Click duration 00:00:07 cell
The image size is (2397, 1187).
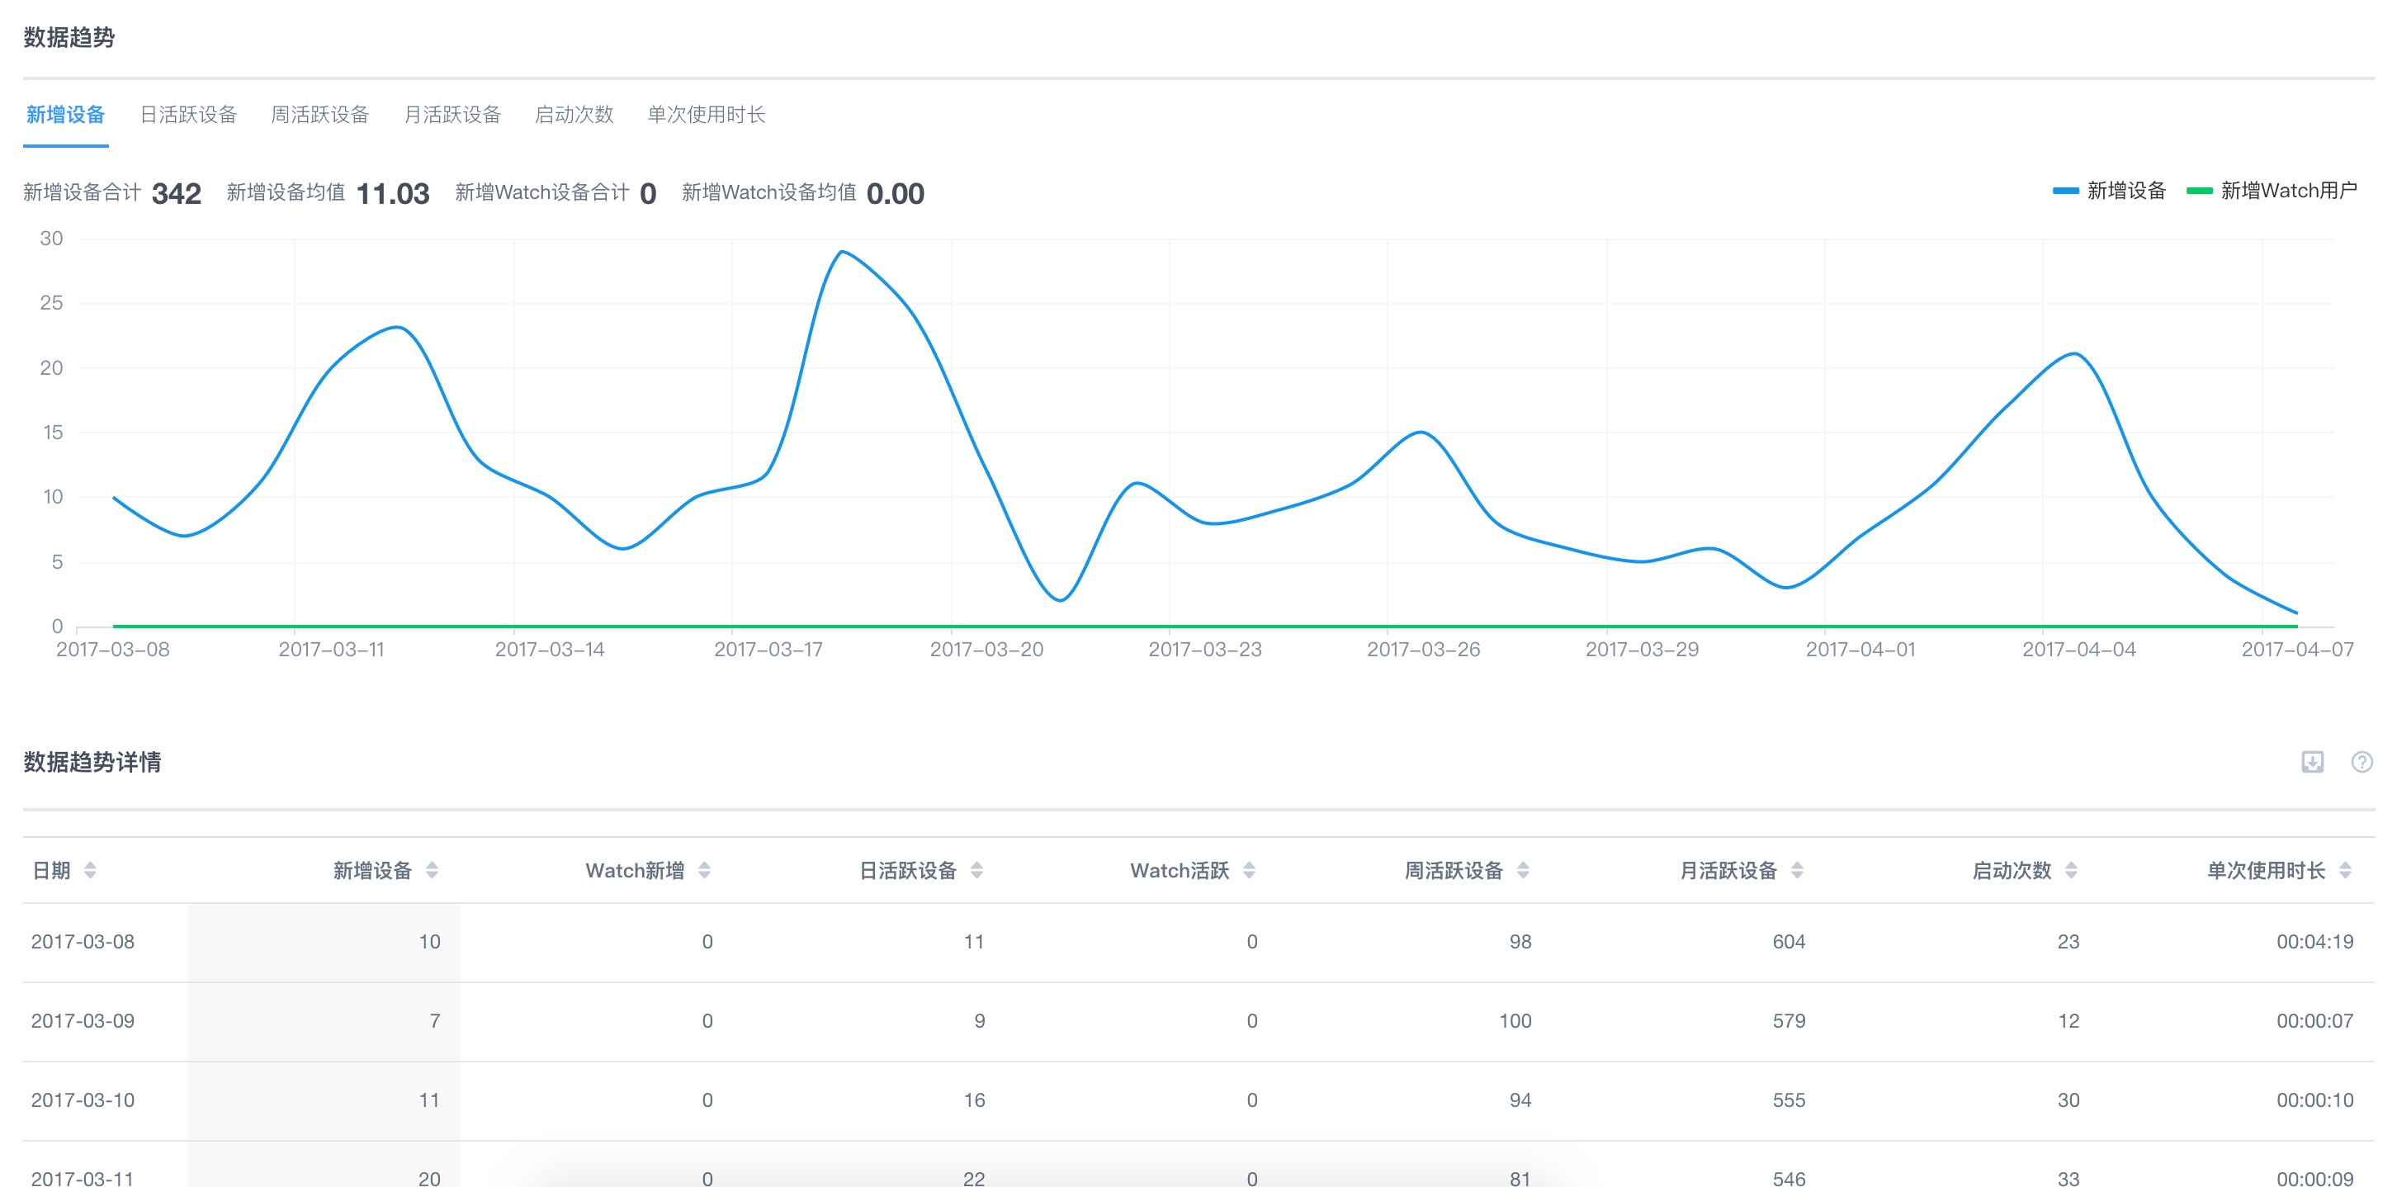pyautogui.click(x=2314, y=1020)
